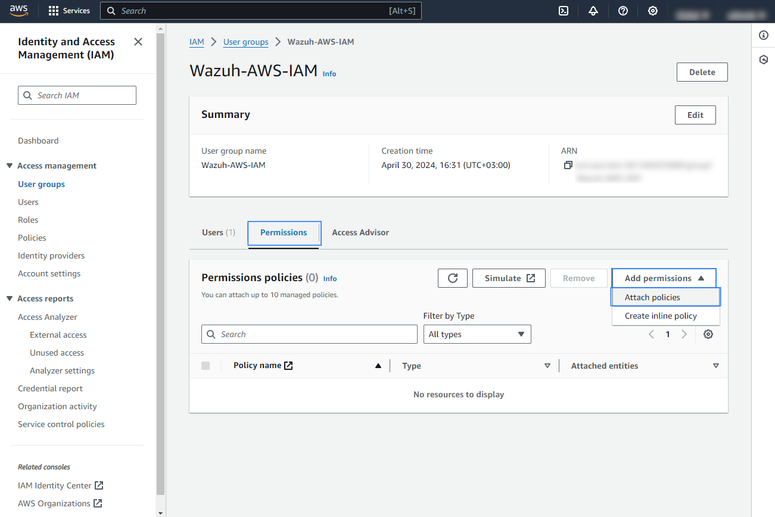Choose Attach policies from the menu
The width and height of the screenshot is (775, 517).
[x=652, y=297]
